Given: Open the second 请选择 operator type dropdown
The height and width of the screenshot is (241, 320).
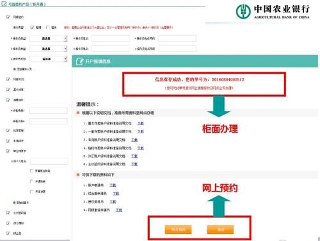Looking at the screenshot, I should pyautogui.click(x=48, y=49).
